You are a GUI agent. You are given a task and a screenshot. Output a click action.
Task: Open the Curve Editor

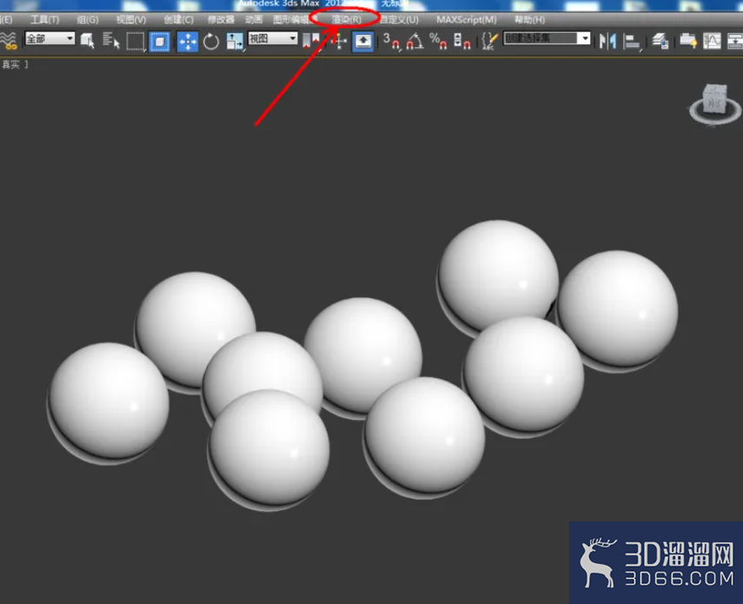[712, 41]
